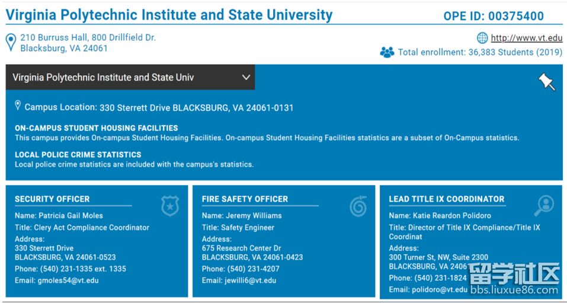
Task: Click email polidoro@vt.edu
Action: point(440,289)
